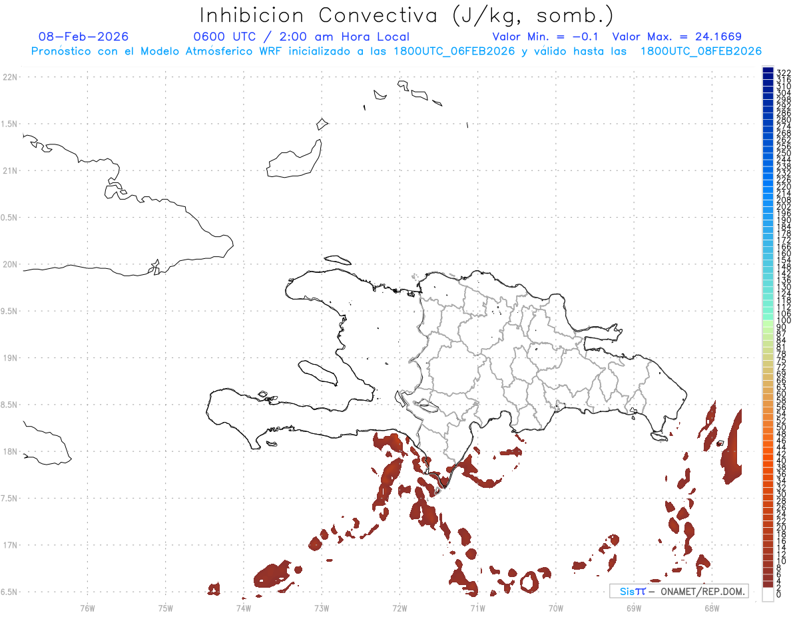Image resolution: width=799 pixels, height=617 pixels.
Task: Click the "ONAMET/REP.DOM." credit label
Action: coord(703,591)
